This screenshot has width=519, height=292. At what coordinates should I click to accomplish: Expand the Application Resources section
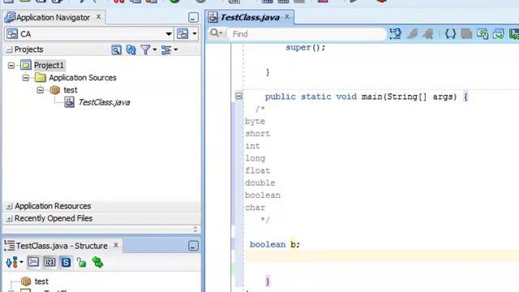click(x=9, y=206)
